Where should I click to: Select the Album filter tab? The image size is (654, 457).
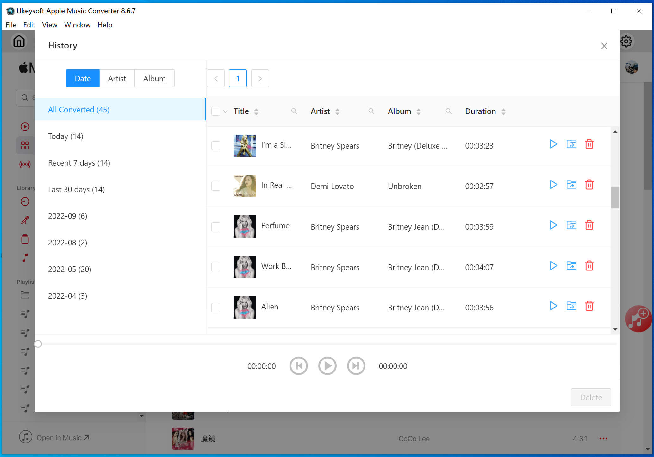point(154,78)
